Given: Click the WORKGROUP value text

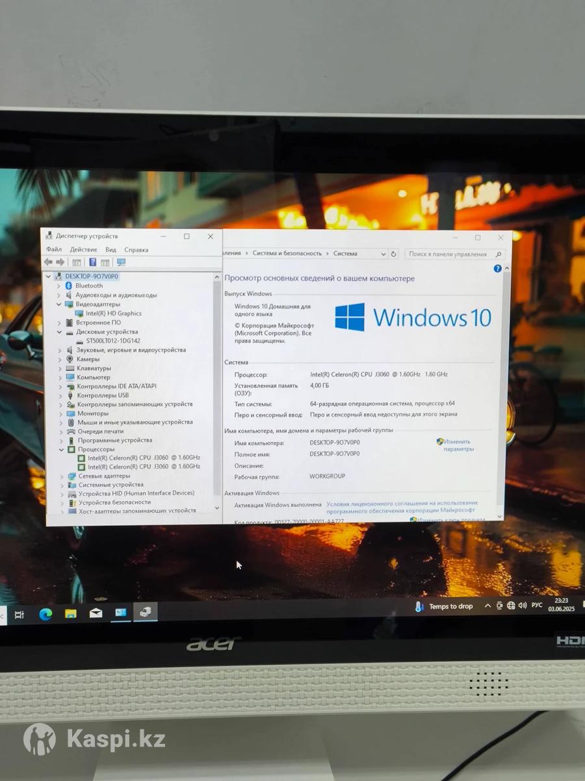Looking at the screenshot, I should 328,476.
